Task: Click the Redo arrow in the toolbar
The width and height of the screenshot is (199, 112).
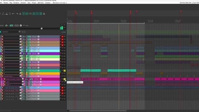Action: point(17,14)
